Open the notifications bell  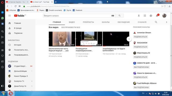pos(157,16)
